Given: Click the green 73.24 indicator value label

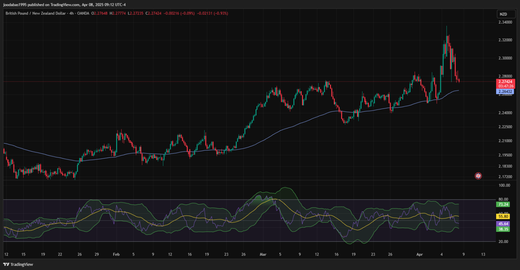Looking at the screenshot, I should click(503, 204).
